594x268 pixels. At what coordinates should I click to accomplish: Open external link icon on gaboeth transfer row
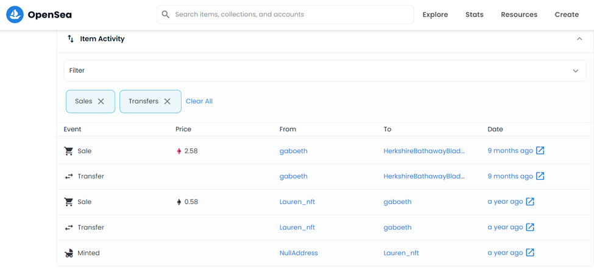coord(540,176)
